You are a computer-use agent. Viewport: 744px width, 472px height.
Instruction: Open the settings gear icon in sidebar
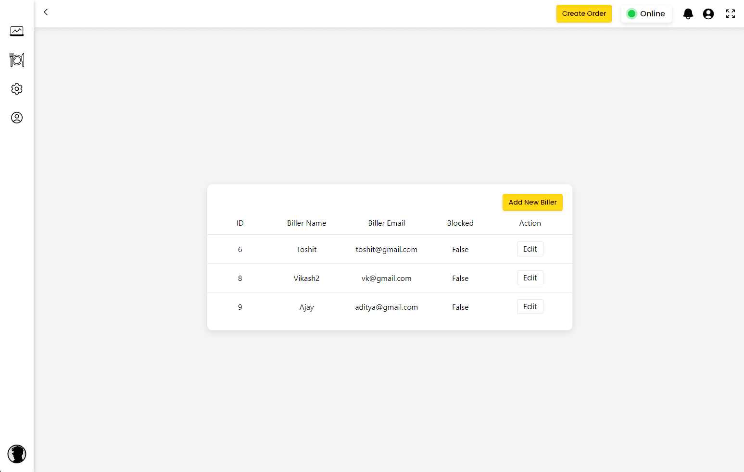point(17,89)
